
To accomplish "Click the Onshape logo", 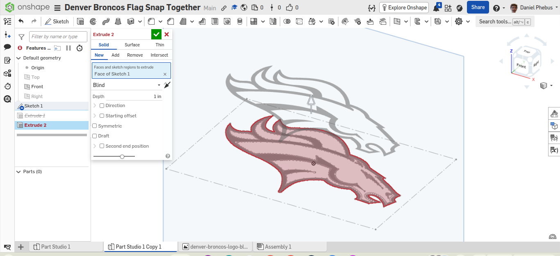I will pos(27,7).
